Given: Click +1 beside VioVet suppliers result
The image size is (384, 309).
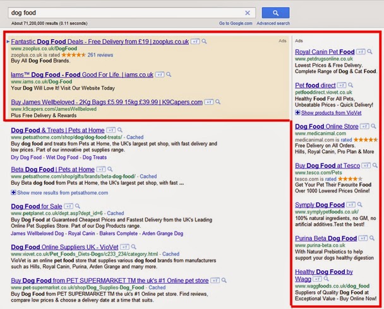Looking at the screenshot, I should point(124,247).
